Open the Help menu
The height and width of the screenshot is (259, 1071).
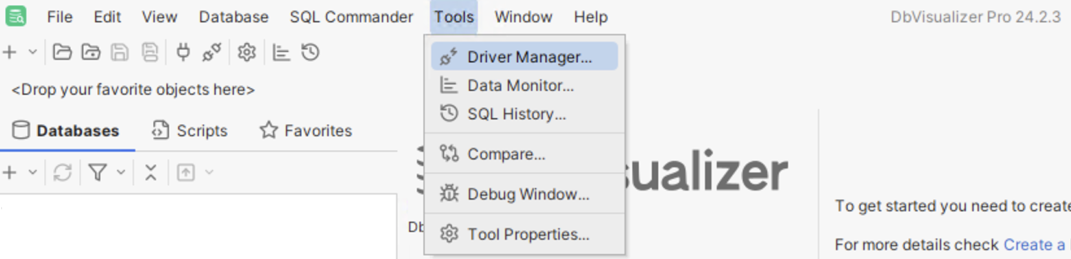tap(591, 17)
